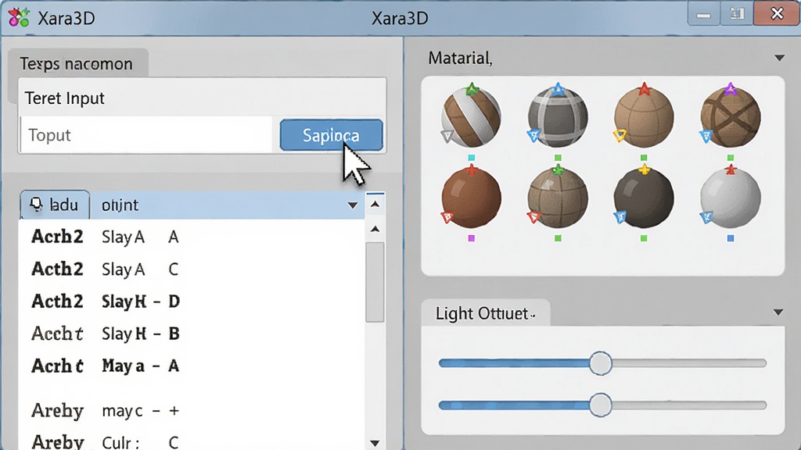Image resolution: width=801 pixels, height=450 pixels.
Task: Switch to the Light Ottiuet tab
Action: (485, 312)
